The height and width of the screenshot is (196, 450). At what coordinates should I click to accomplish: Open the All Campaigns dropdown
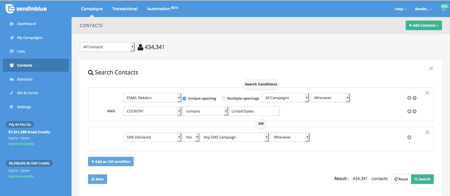[285, 98]
